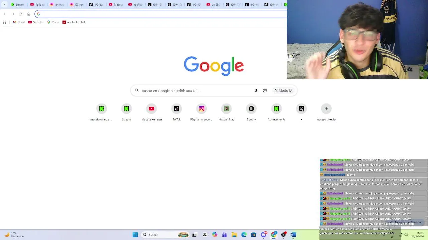The height and width of the screenshot is (240, 428).
Task: Open CapCut from the taskbar
Action: (205, 235)
